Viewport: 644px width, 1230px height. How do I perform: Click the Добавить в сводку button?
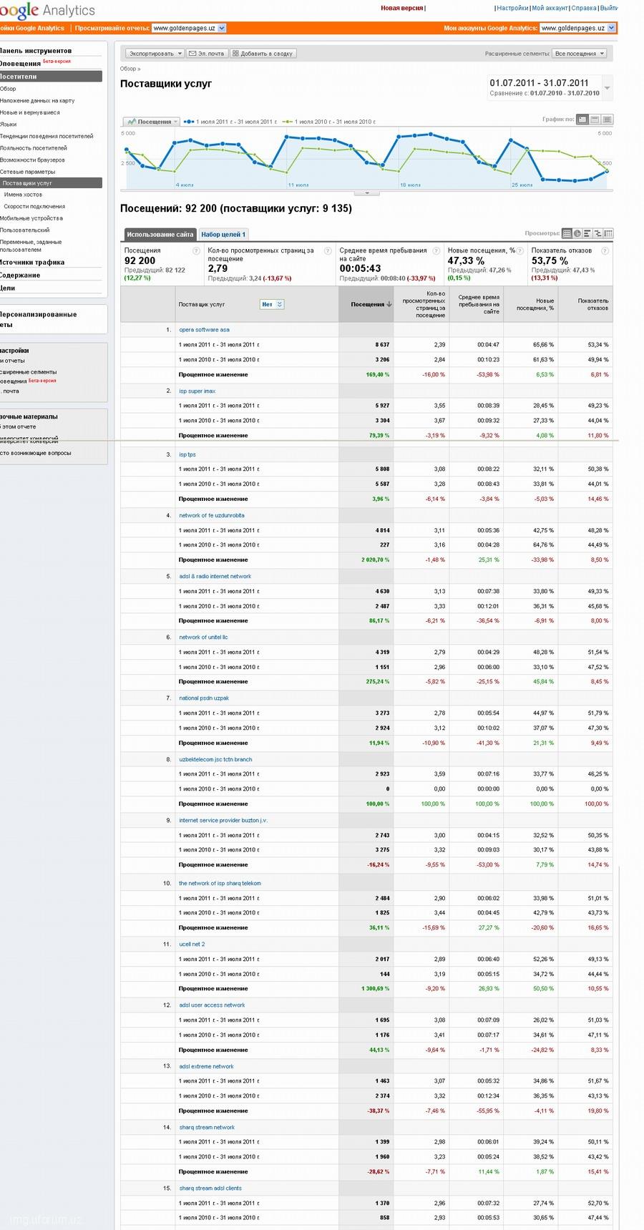pos(263,54)
